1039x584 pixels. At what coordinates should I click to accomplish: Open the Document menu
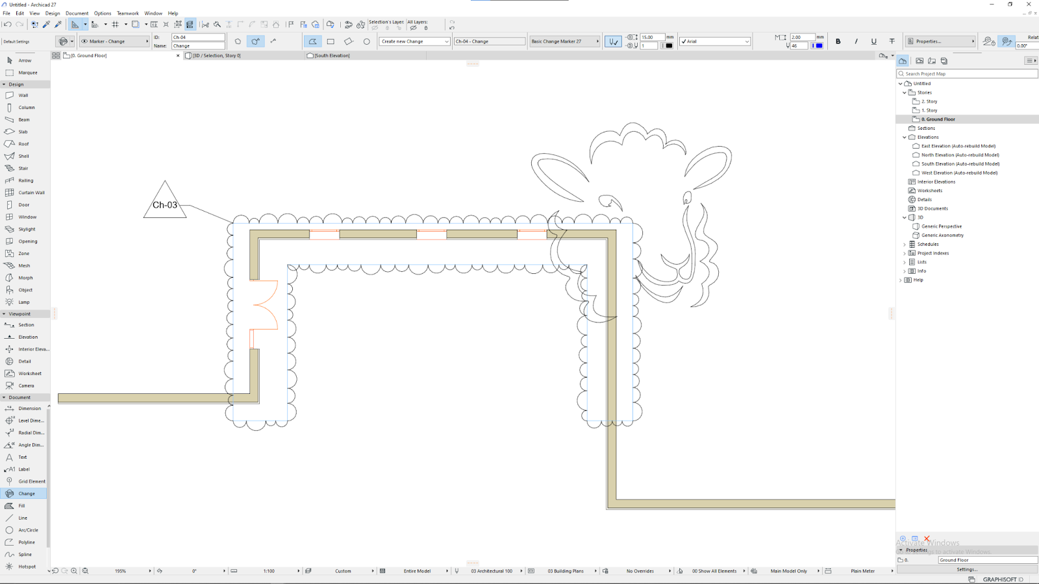(77, 13)
